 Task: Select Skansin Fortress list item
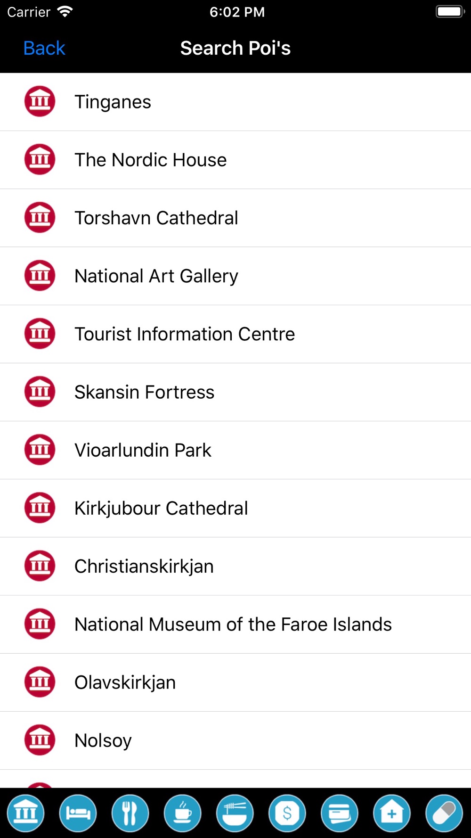click(235, 392)
